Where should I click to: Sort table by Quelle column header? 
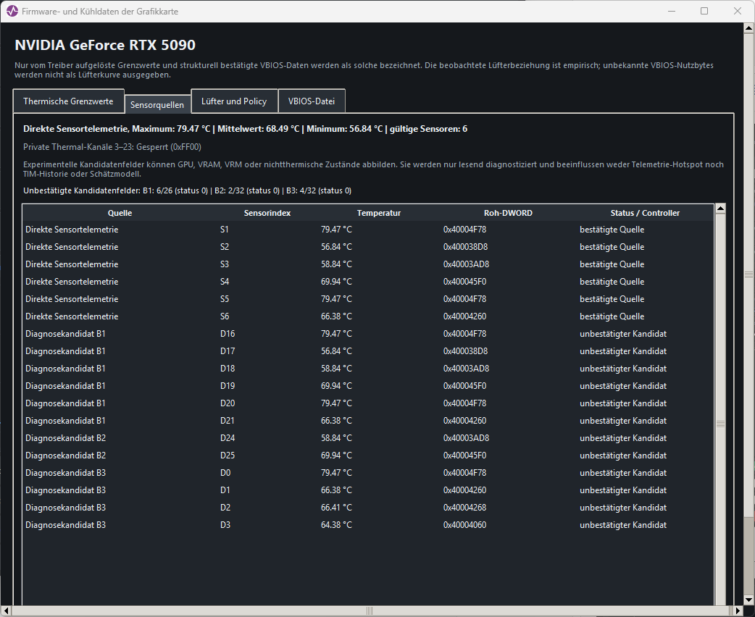pos(120,213)
